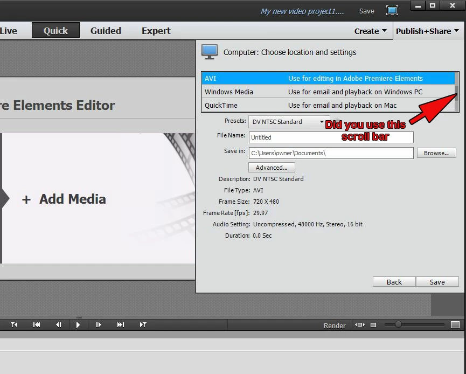Select the QuickTime format row
This screenshot has width=466, height=374.
[x=328, y=105]
